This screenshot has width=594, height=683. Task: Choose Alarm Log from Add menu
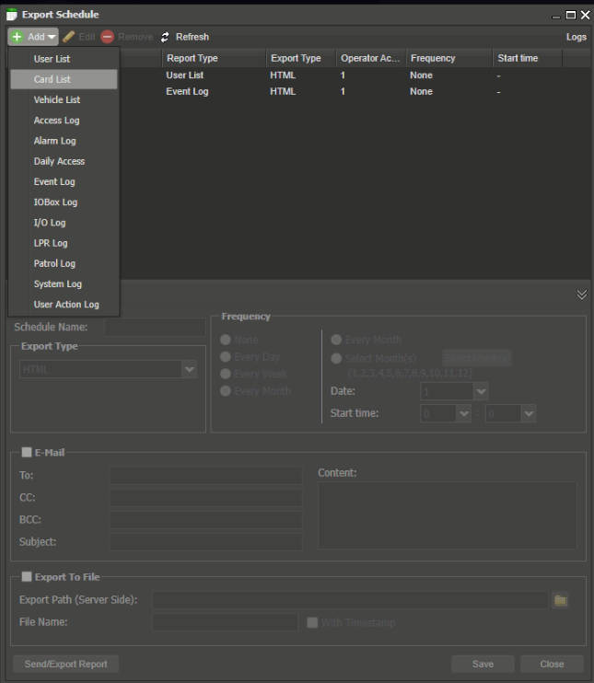tap(64, 141)
